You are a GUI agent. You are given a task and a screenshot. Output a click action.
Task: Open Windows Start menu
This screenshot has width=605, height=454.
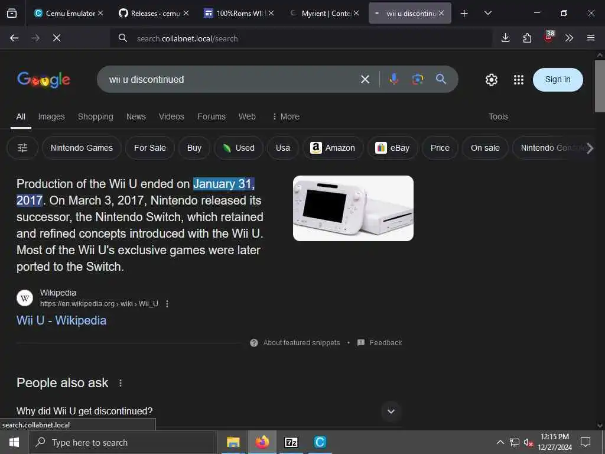coord(14,442)
